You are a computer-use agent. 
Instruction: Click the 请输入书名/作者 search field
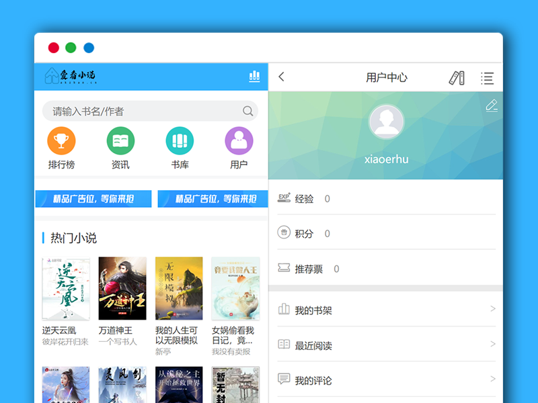pos(134,111)
